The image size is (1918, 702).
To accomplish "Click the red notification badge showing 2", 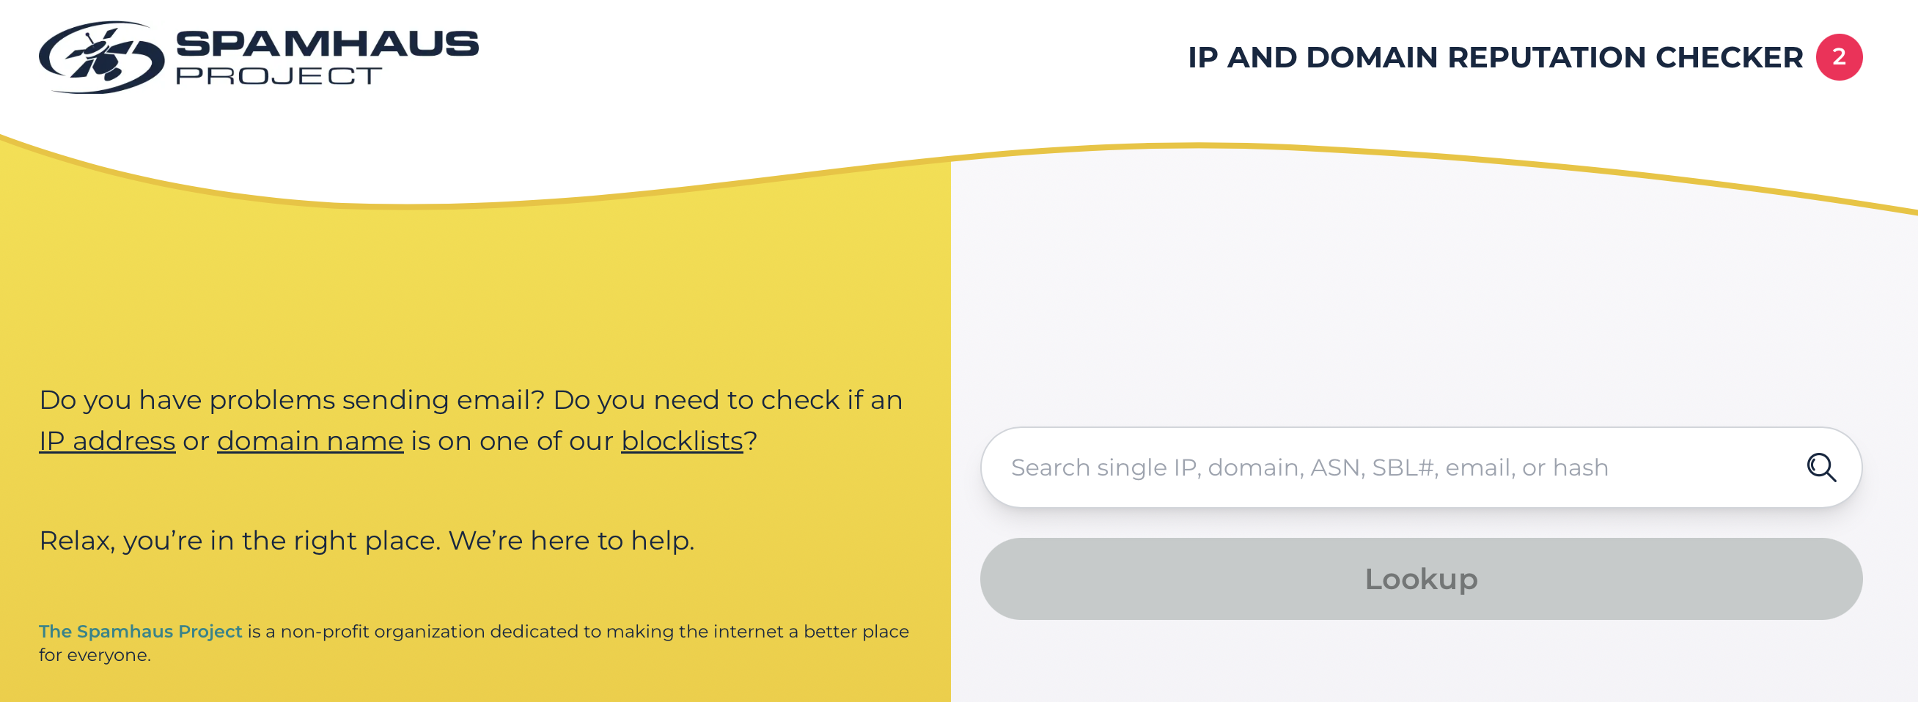I will coord(1838,56).
